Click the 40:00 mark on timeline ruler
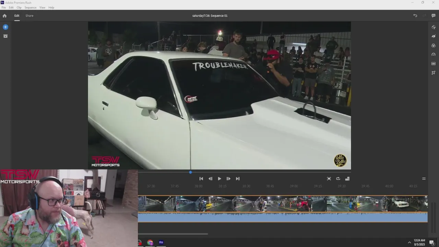This screenshot has width=439, height=247. click(x=389, y=186)
